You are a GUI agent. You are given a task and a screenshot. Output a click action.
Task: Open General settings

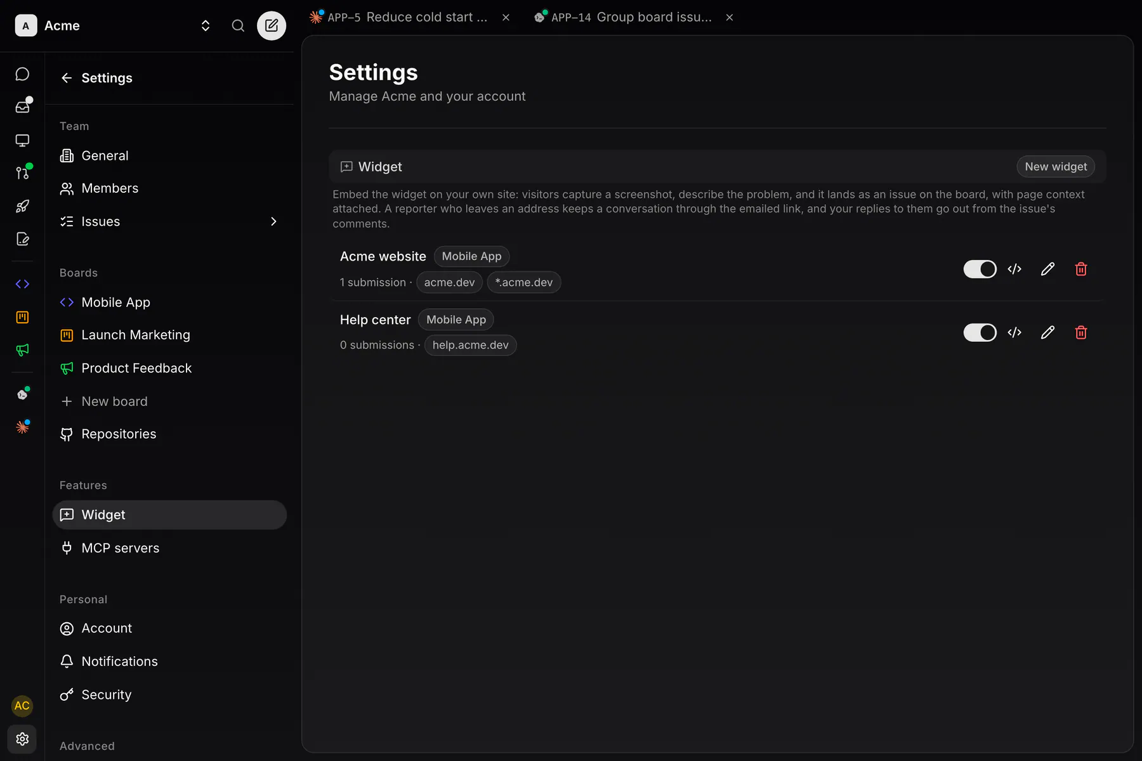(x=169, y=155)
